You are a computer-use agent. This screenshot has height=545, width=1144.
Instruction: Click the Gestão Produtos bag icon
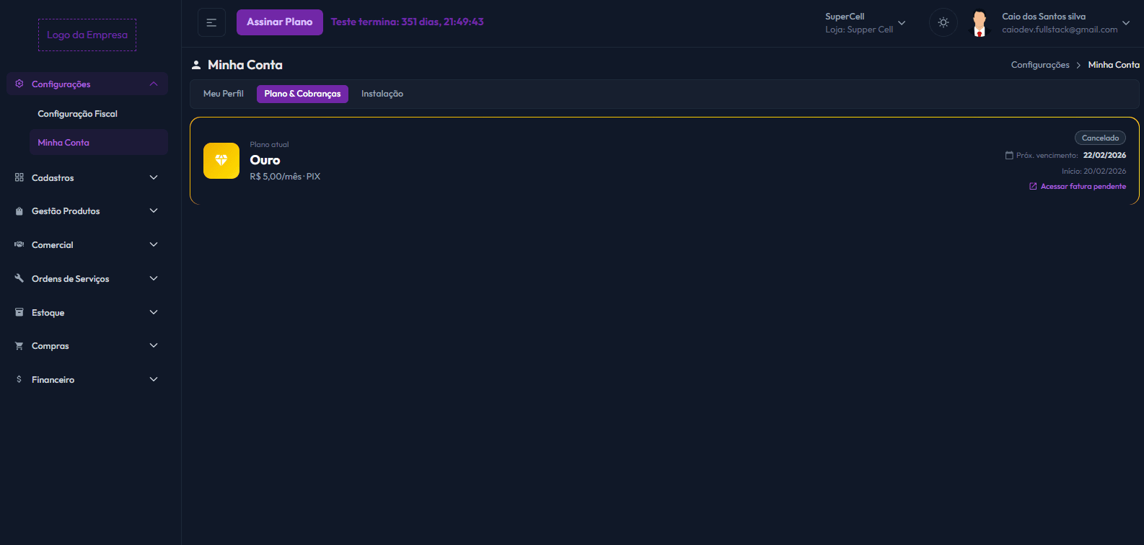(19, 211)
